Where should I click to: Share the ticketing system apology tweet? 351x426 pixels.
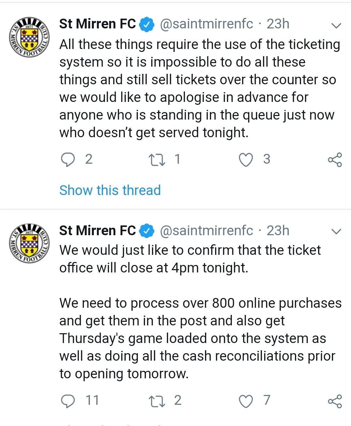pos(335,160)
